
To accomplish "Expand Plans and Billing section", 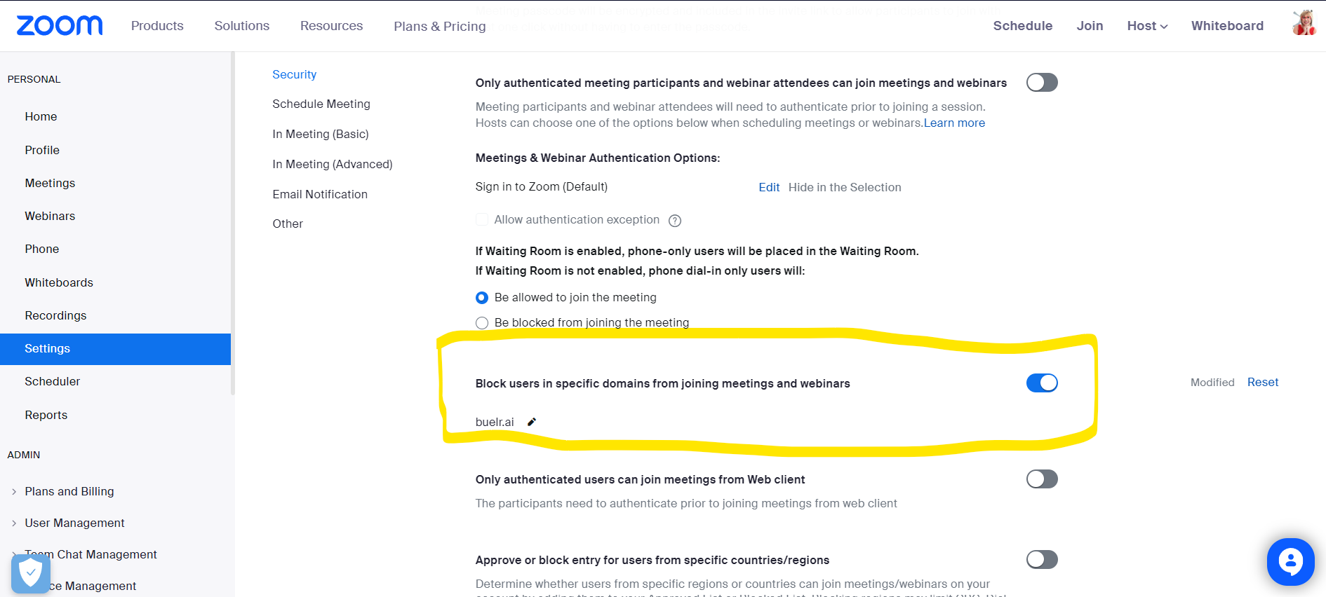I will pyautogui.click(x=69, y=491).
